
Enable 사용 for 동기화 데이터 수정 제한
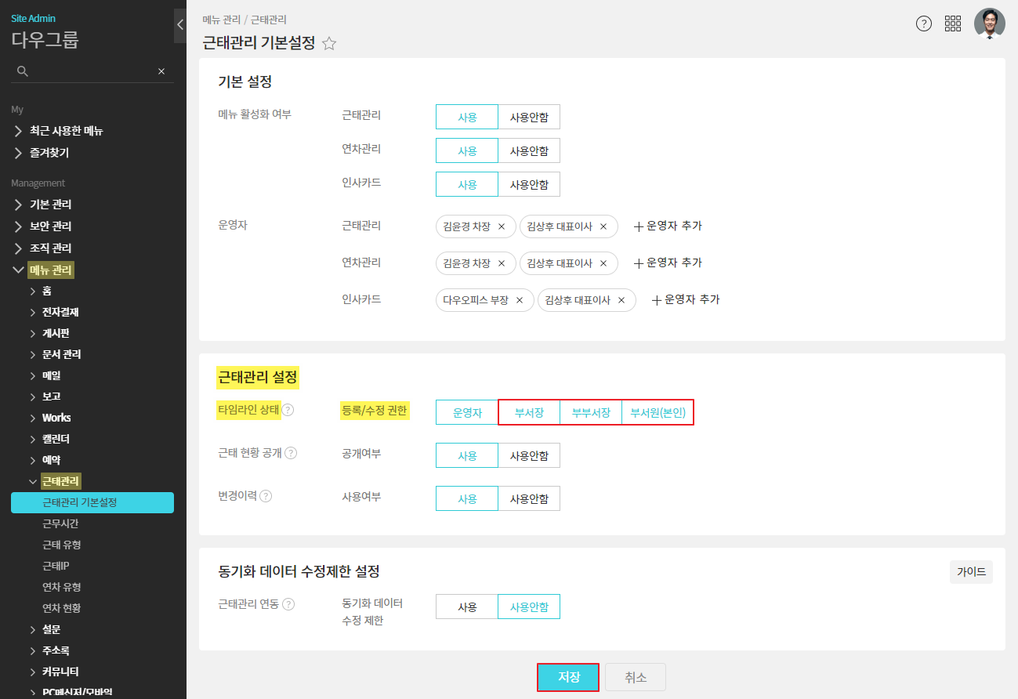(x=467, y=607)
